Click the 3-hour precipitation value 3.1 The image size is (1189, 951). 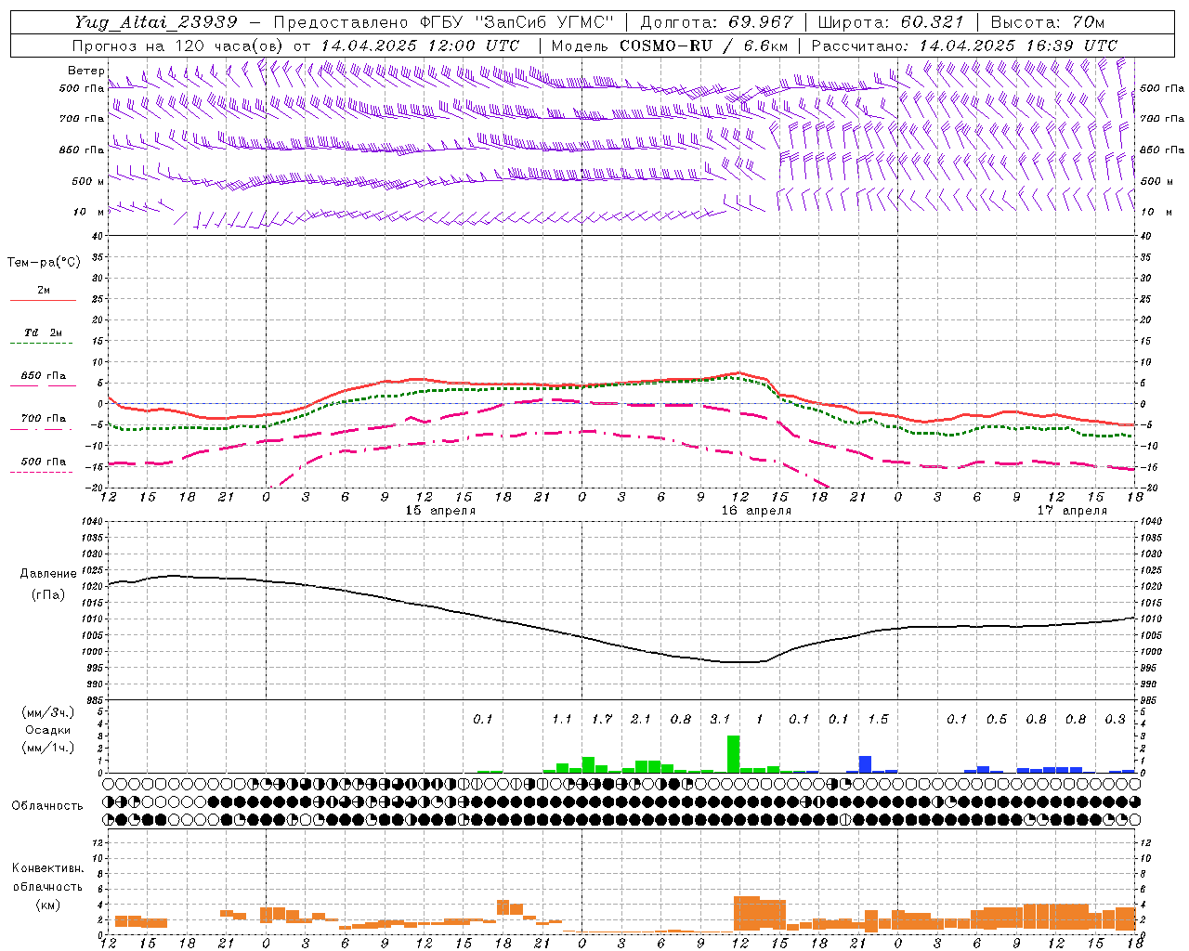click(720, 720)
